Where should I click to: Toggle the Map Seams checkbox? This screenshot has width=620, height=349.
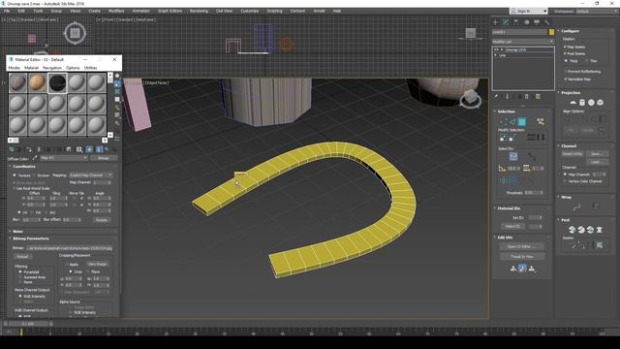pos(566,47)
